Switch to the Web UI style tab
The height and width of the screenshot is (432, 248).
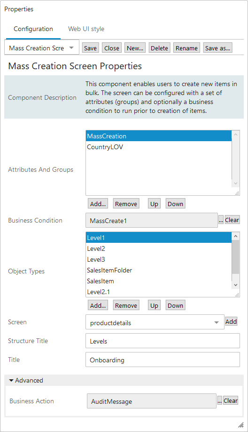tap(86, 29)
